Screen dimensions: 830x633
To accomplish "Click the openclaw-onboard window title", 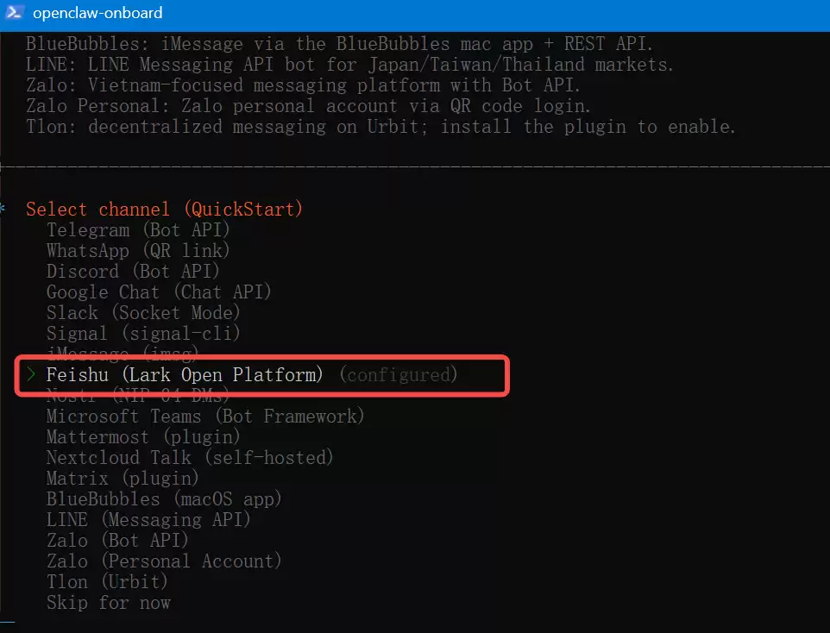I will [x=97, y=13].
